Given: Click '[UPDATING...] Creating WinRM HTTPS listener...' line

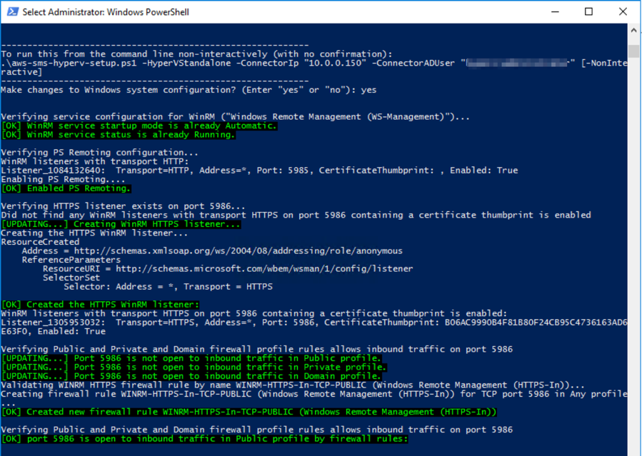Looking at the screenshot, I should pyautogui.click(x=121, y=224).
